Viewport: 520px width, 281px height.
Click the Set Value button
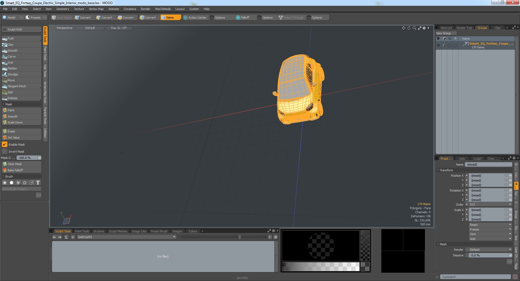coord(21,138)
